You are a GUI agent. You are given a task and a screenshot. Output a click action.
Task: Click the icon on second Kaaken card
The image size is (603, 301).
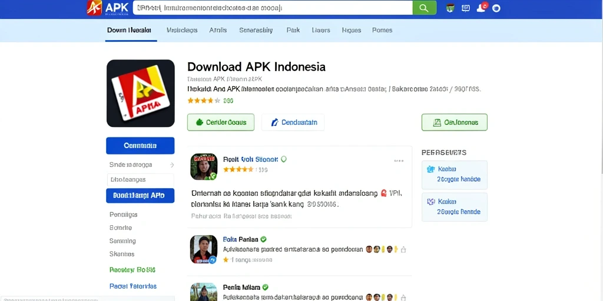pos(430,202)
